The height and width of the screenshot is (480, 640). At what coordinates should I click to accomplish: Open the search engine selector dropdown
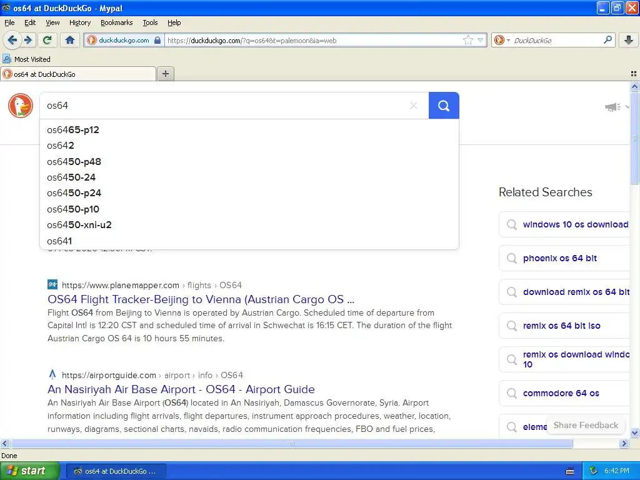coord(502,40)
